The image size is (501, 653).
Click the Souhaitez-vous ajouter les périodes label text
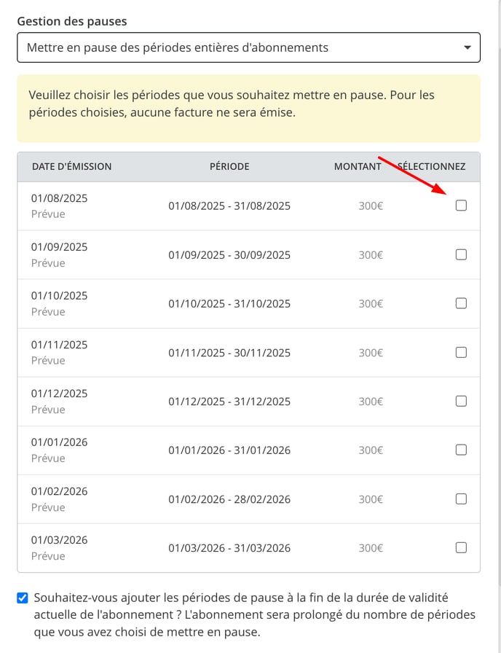(254, 615)
